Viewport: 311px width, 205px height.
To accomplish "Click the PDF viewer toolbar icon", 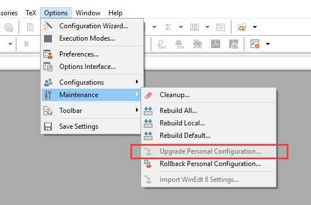I will point(216,44).
